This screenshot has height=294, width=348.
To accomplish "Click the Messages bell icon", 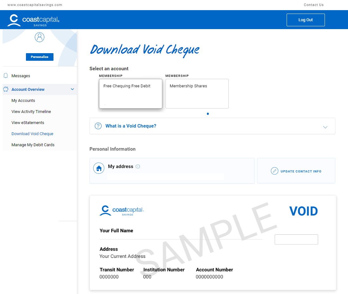I will (x=6, y=76).
